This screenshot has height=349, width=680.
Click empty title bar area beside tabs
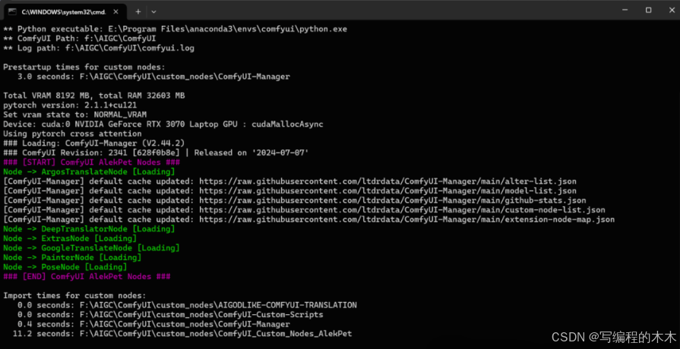click(x=381, y=11)
